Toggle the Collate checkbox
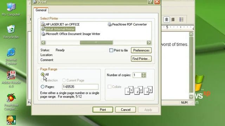 point(109,86)
